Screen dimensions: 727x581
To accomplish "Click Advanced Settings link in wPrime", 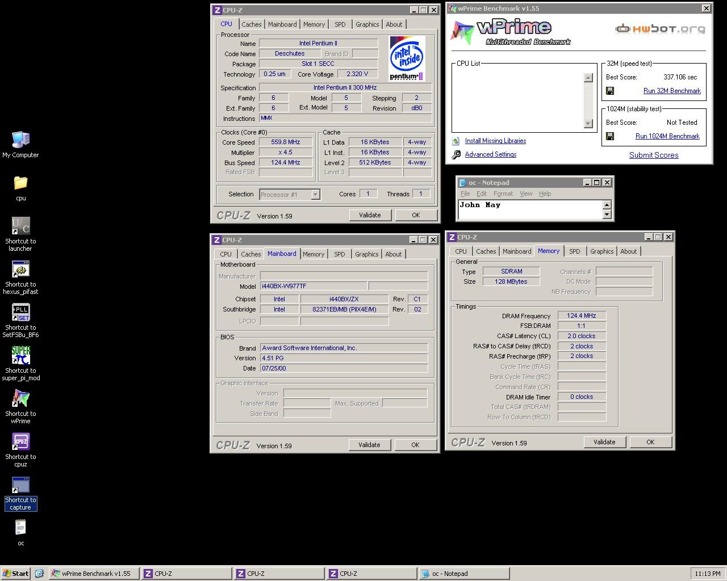I will point(491,154).
